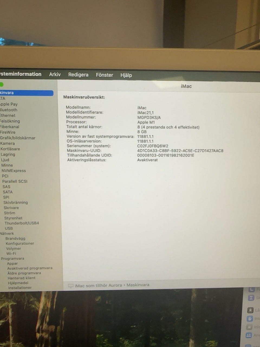Image resolution: width=260 pixels, height=347 pixels.
Task: Select Maskinvara in the sidebar
Action: tap(27, 93)
